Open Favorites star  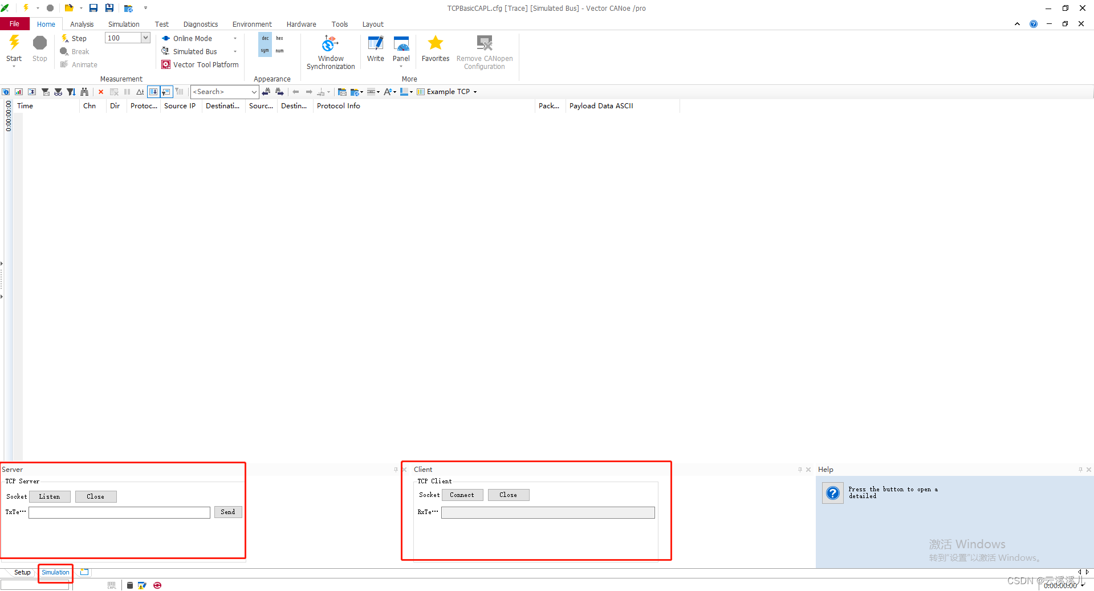pos(436,49)
